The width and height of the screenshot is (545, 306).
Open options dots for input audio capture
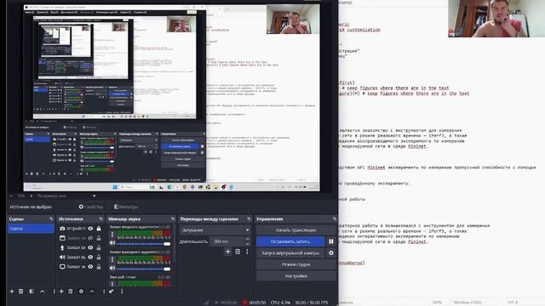coord(112,235)
